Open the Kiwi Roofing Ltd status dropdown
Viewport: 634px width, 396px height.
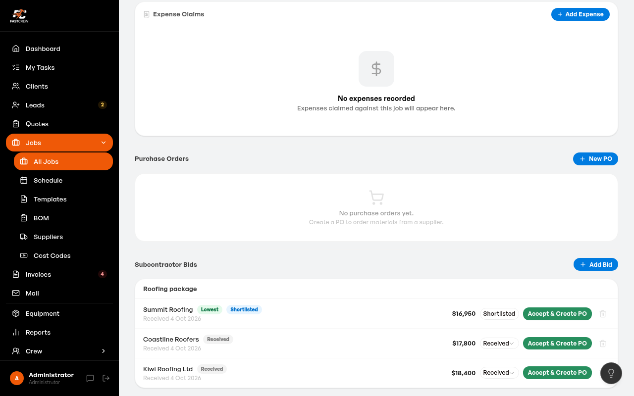(x=499, y=373)
